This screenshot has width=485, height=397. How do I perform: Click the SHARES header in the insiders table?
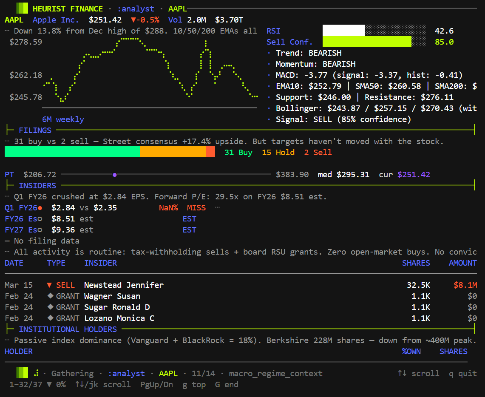click(416, 263)
